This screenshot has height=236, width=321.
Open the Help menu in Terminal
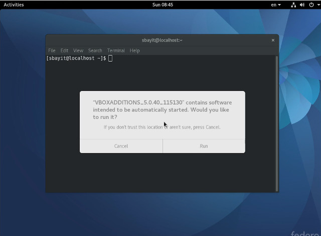[x=135, y=50]
